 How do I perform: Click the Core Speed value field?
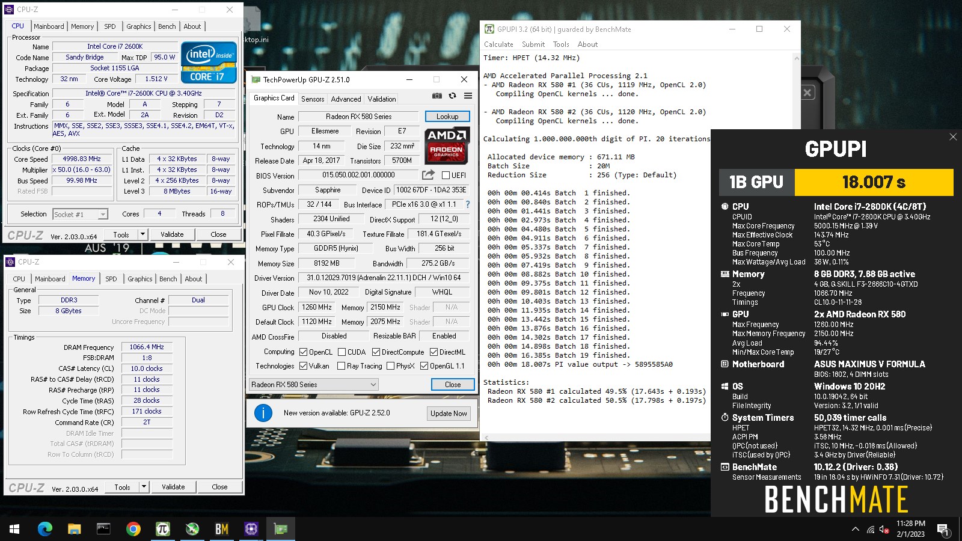82,159
